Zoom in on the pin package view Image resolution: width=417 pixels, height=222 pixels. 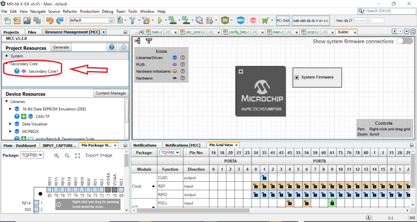pos(57,155)
